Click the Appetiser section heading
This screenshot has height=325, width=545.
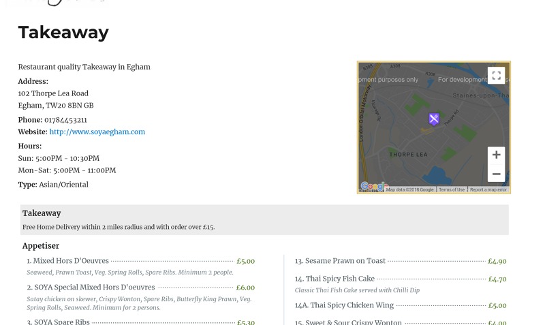pyautogui.click(x=41, y=246)
